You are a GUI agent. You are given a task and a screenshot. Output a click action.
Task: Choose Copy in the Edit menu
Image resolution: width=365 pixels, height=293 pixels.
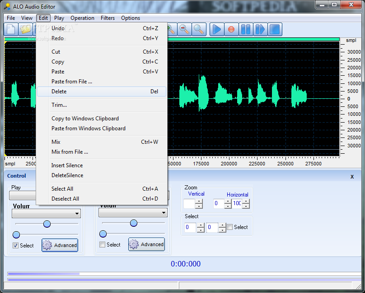tap(102, 62)
